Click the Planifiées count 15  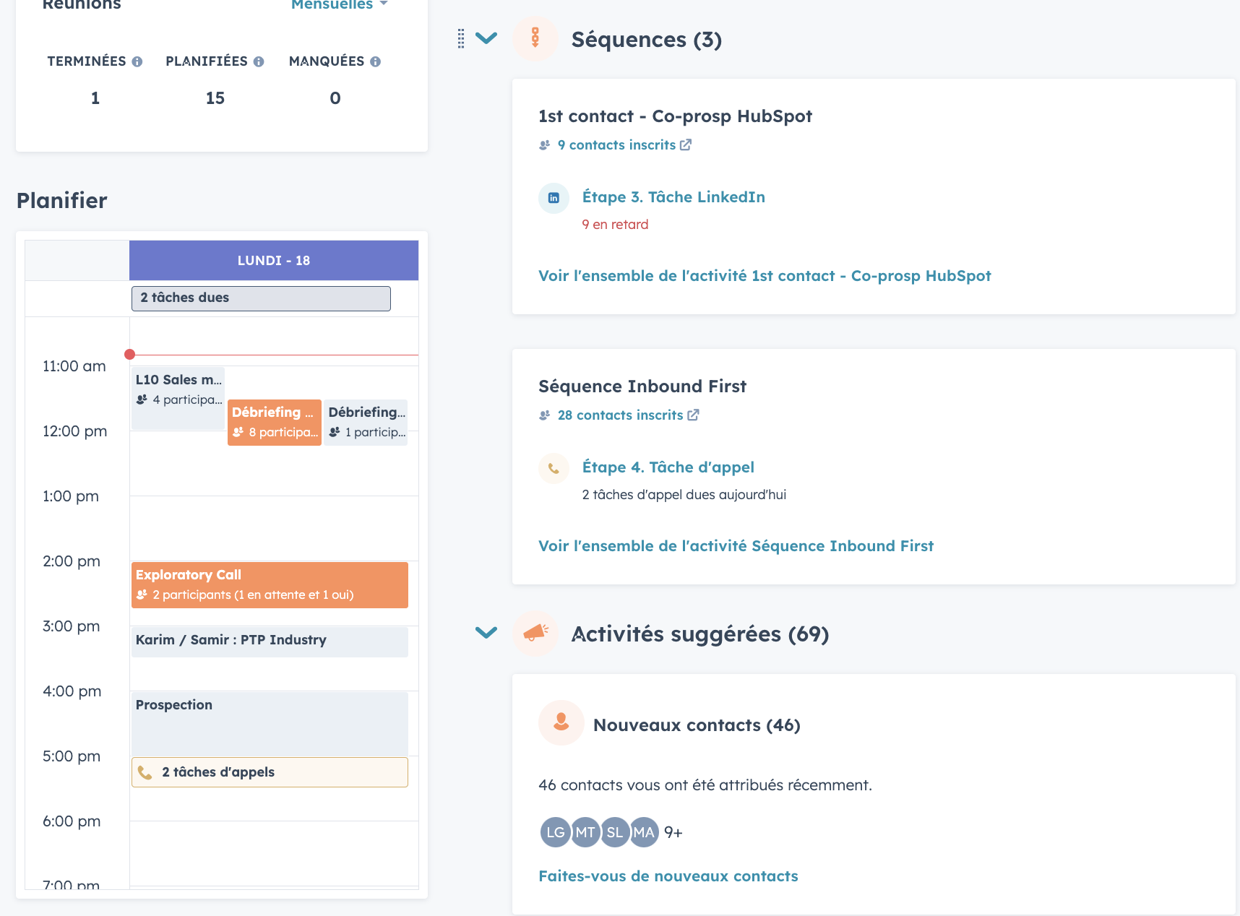215,98
